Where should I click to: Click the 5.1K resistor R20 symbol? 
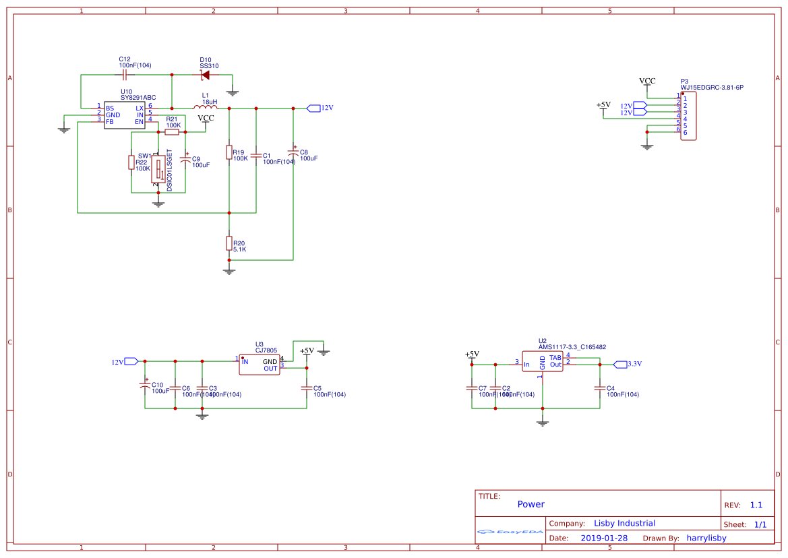(229, 244)
